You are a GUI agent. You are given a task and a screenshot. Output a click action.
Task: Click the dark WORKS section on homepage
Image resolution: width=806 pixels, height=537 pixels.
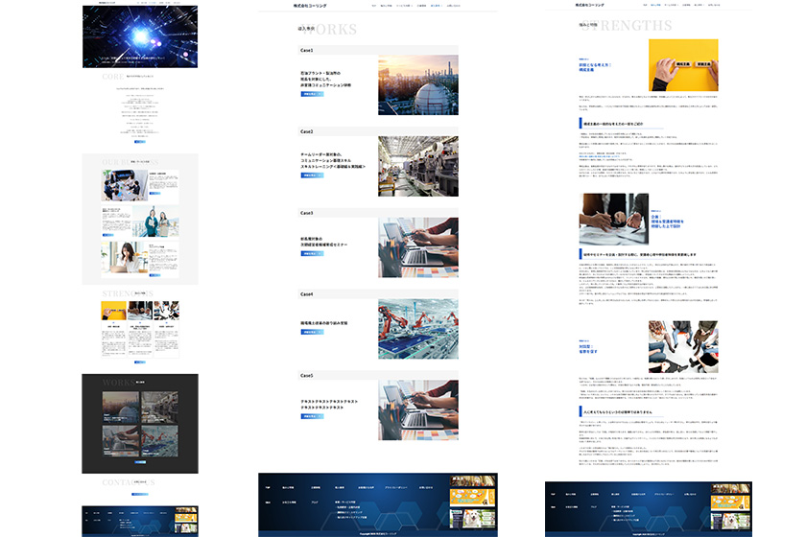[x=140, y=422]
